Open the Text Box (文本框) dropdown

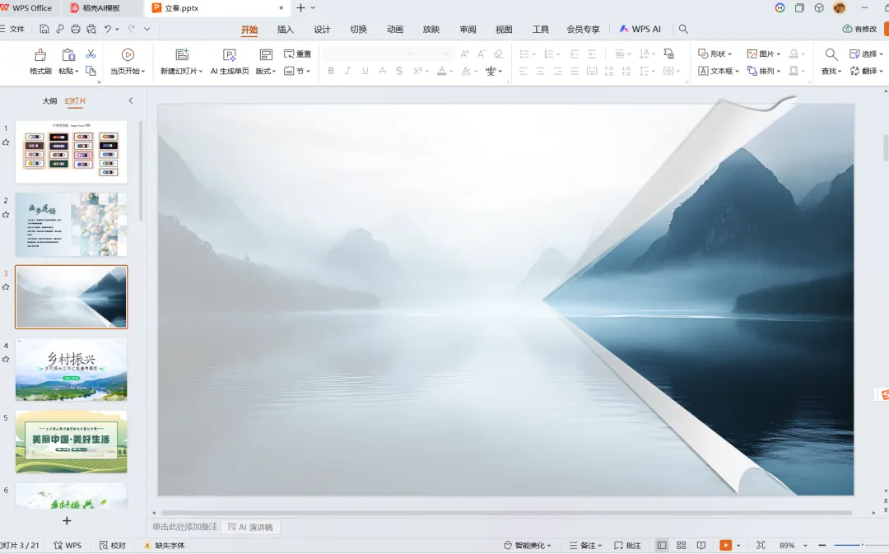click(719, 71)
